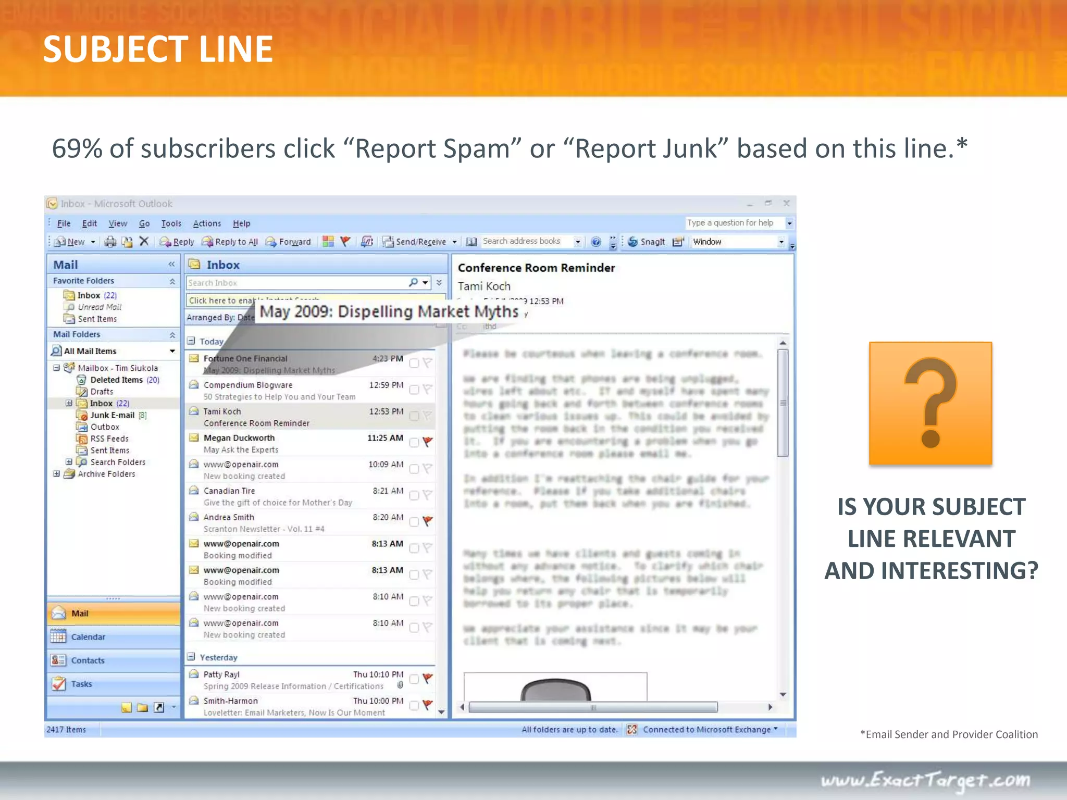Click the Send/Receive button
Viewport: 1067px width, 800px height.
(x=415, y=242)
